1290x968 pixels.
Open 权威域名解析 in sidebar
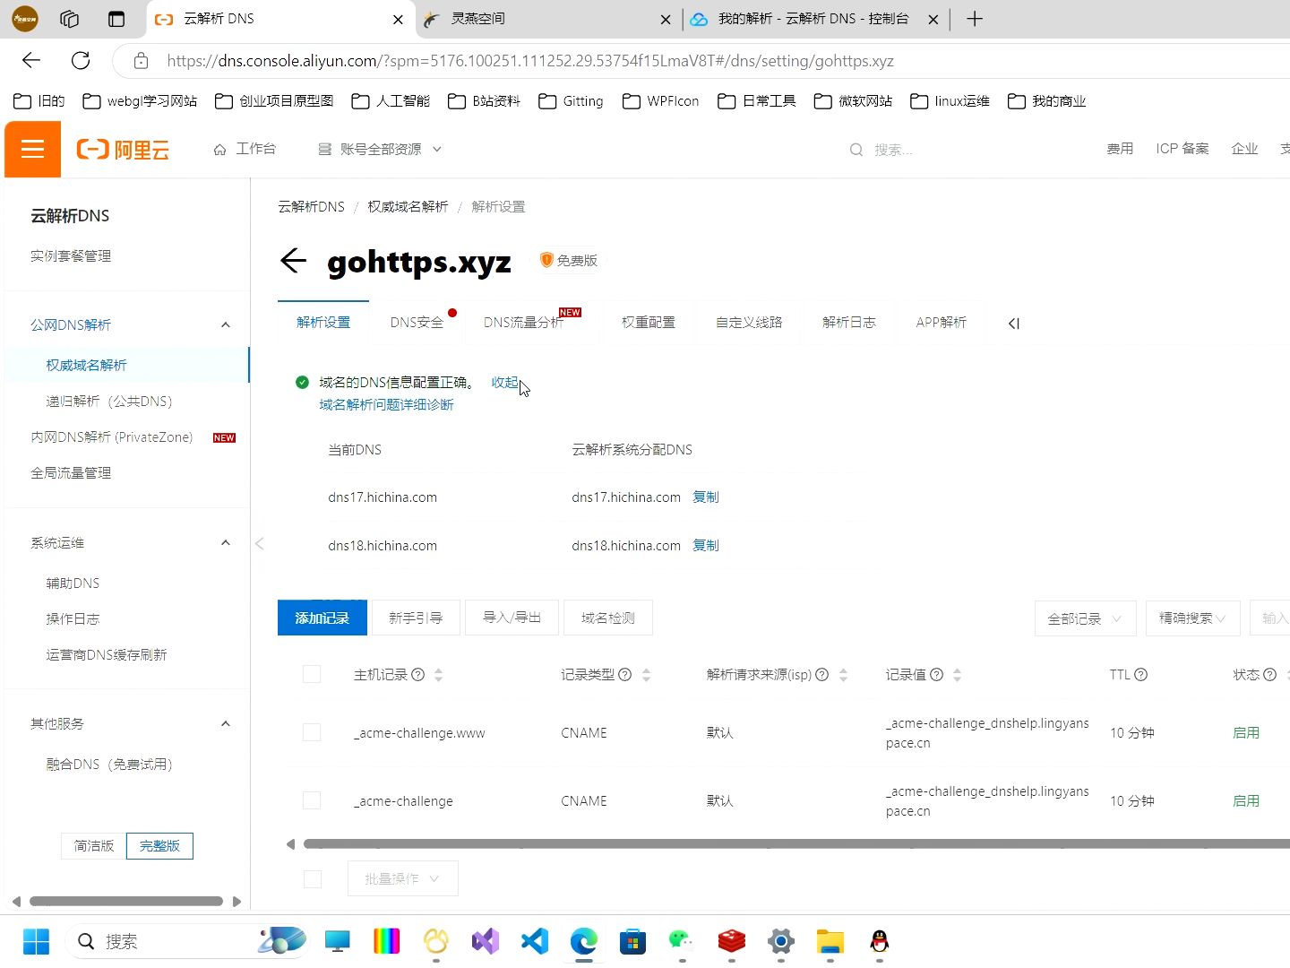pos(126,365)
